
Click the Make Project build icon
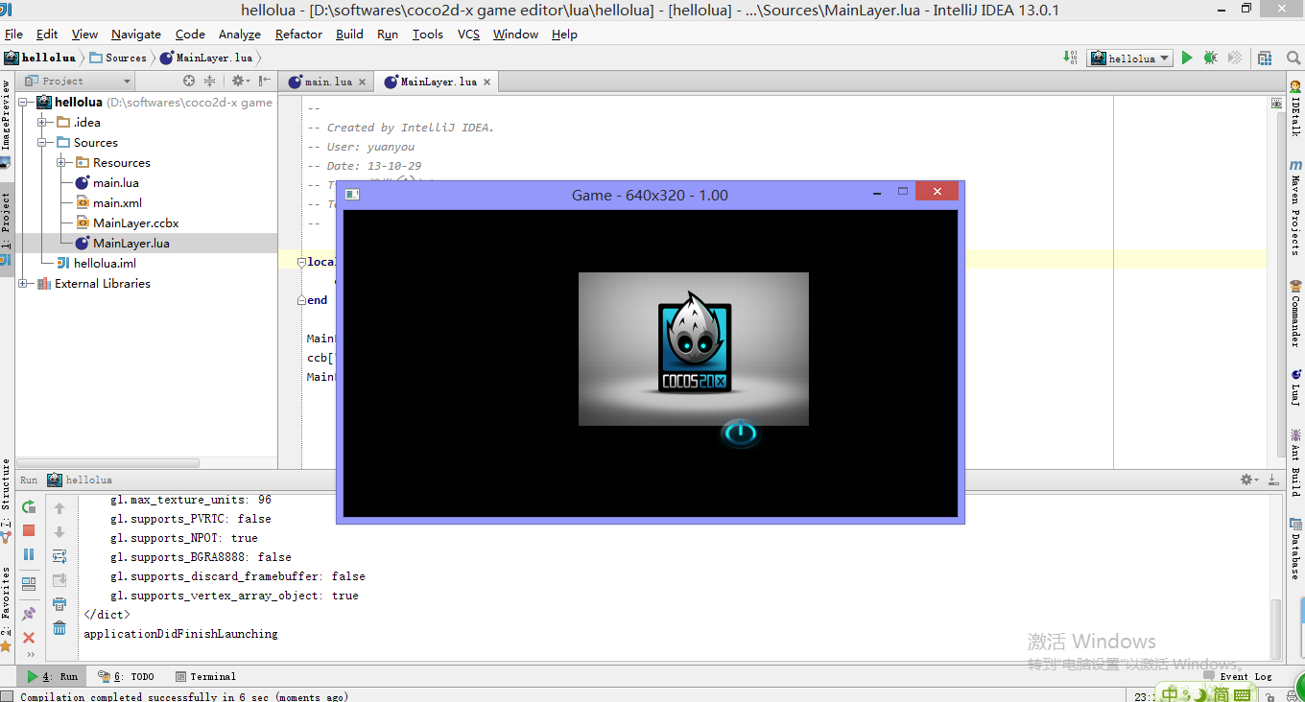point(1070,58)
